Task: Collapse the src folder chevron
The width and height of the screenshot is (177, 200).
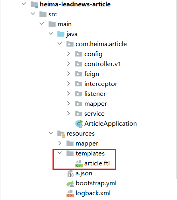Action: [33, 14]
